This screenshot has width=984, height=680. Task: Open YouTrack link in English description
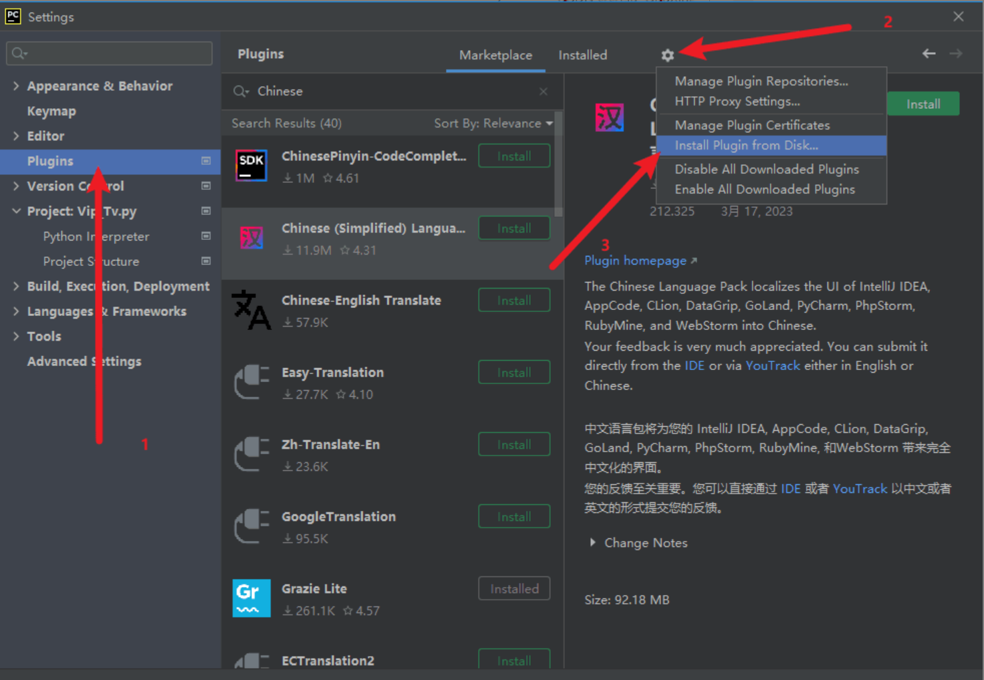(773, 365)
